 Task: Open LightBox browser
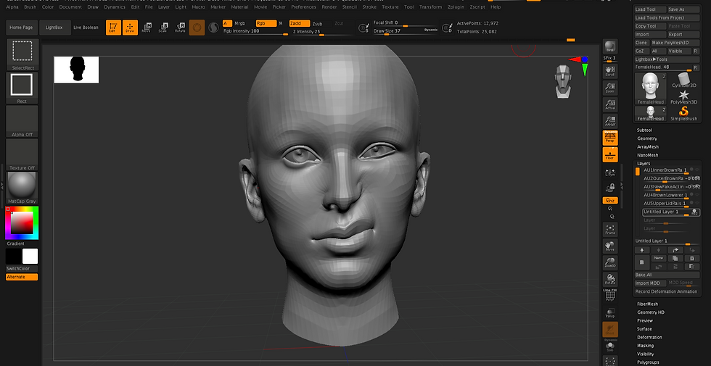[54, 28]
